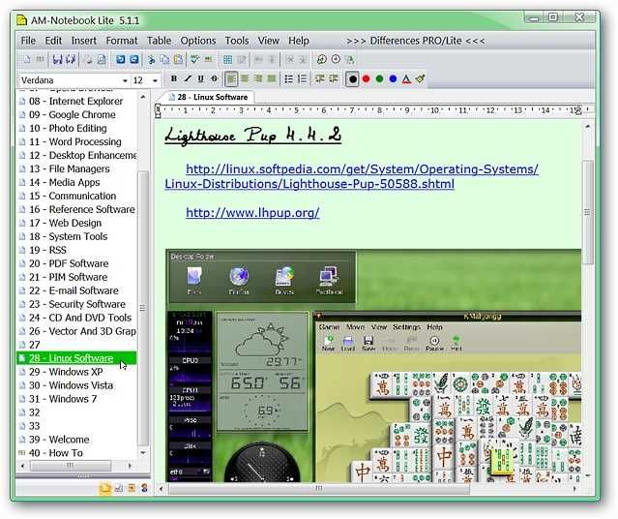Open the http://www.lhpup.org/ link

pyautogui.click(x=252, y=213)
